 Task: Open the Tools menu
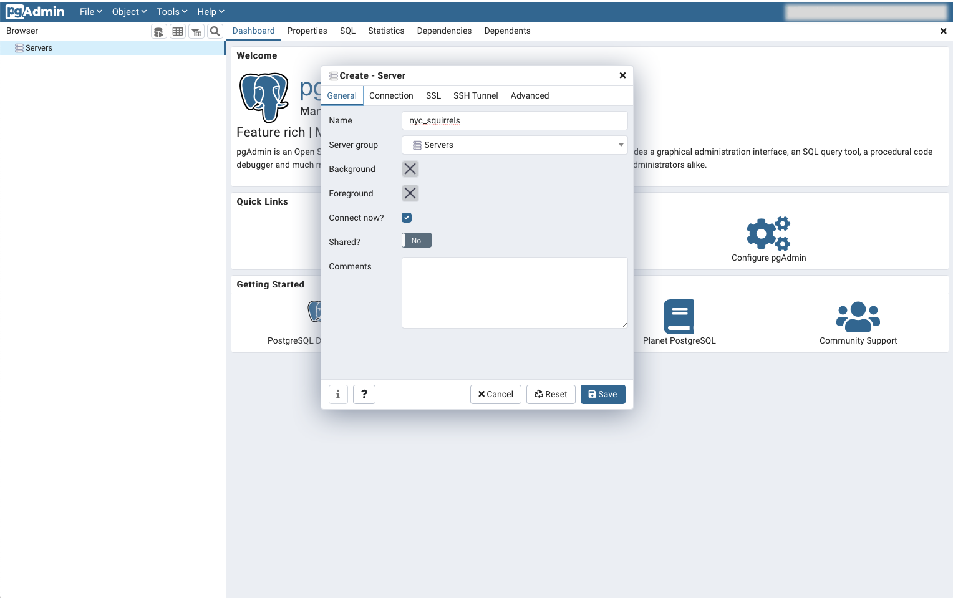pos(172,12)
